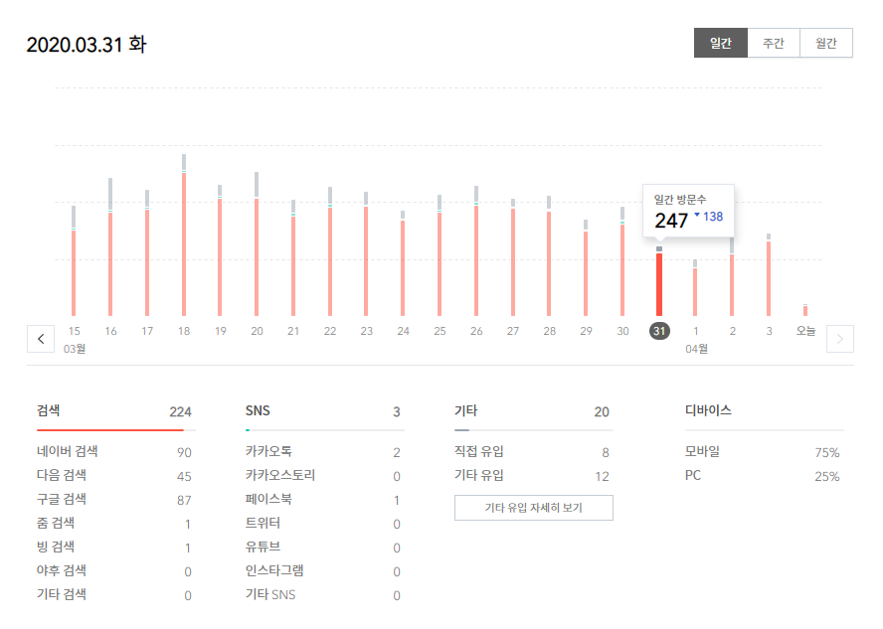883x629 pixels.
Task: Select the bar for March 26
Action: [x=476, y=251]
